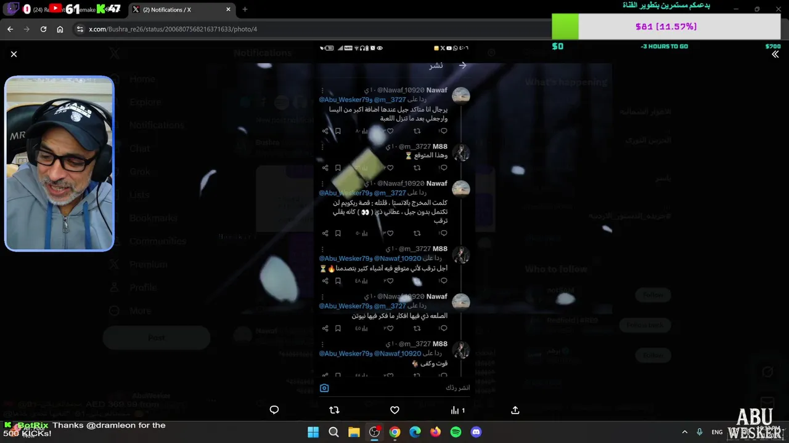This screenshot has height=443, width=789.
Task: Open Spotify from the taskbar
Action: point(456,432)
